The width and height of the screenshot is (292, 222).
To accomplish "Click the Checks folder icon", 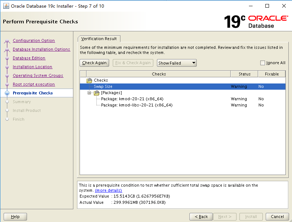I will click(89, 80).
